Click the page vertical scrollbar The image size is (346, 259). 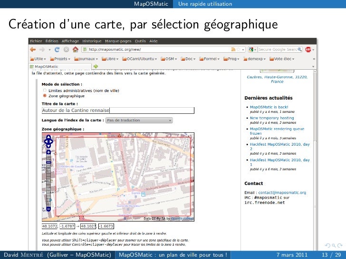(x=315, y=160)
